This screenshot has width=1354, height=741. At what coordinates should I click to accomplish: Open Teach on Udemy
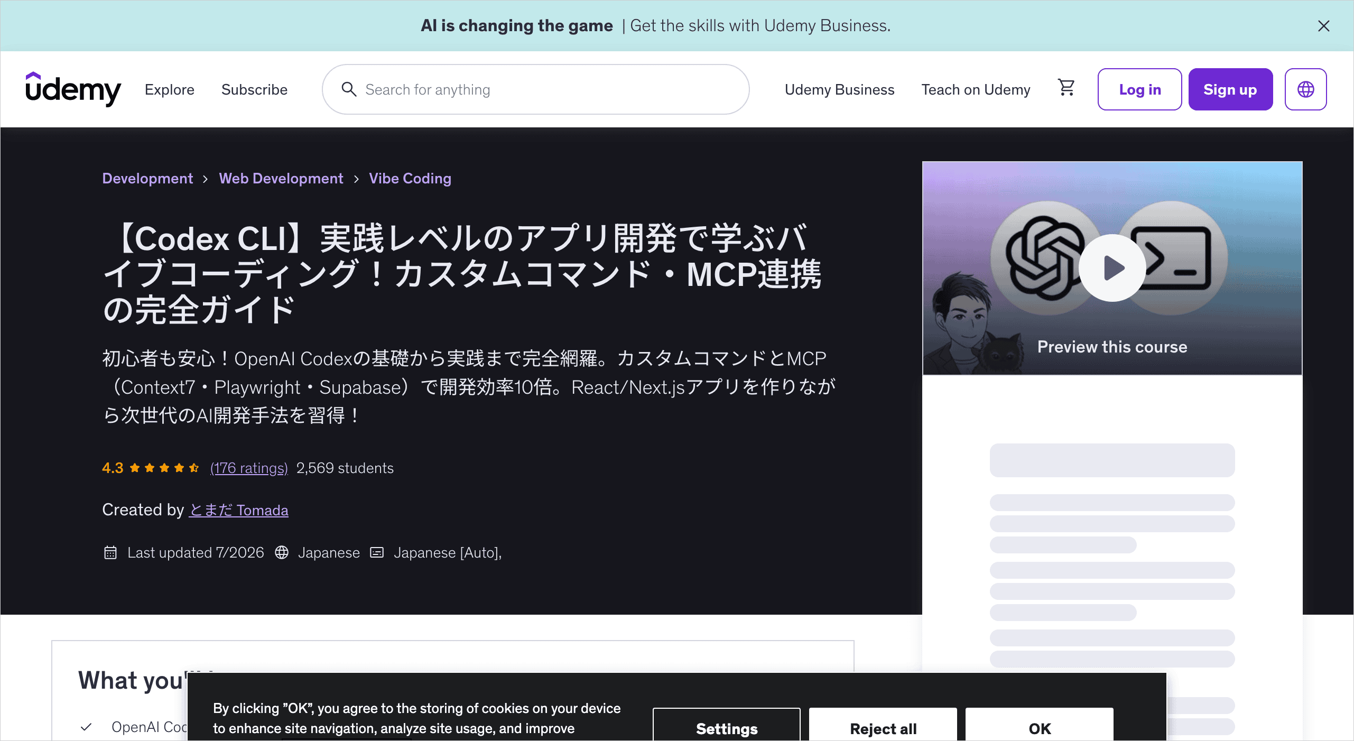click(x=976, y=90)
